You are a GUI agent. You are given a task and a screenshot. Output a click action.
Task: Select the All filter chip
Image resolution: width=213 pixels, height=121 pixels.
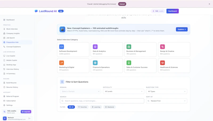(x=71, y=107)
